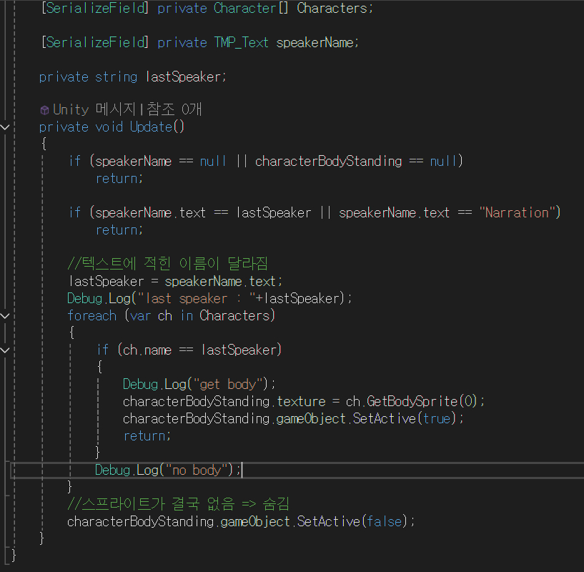This screenshot has width=584, height=572.
Task: Click the "Narration" string literal
Action: (x=518, y=213)
